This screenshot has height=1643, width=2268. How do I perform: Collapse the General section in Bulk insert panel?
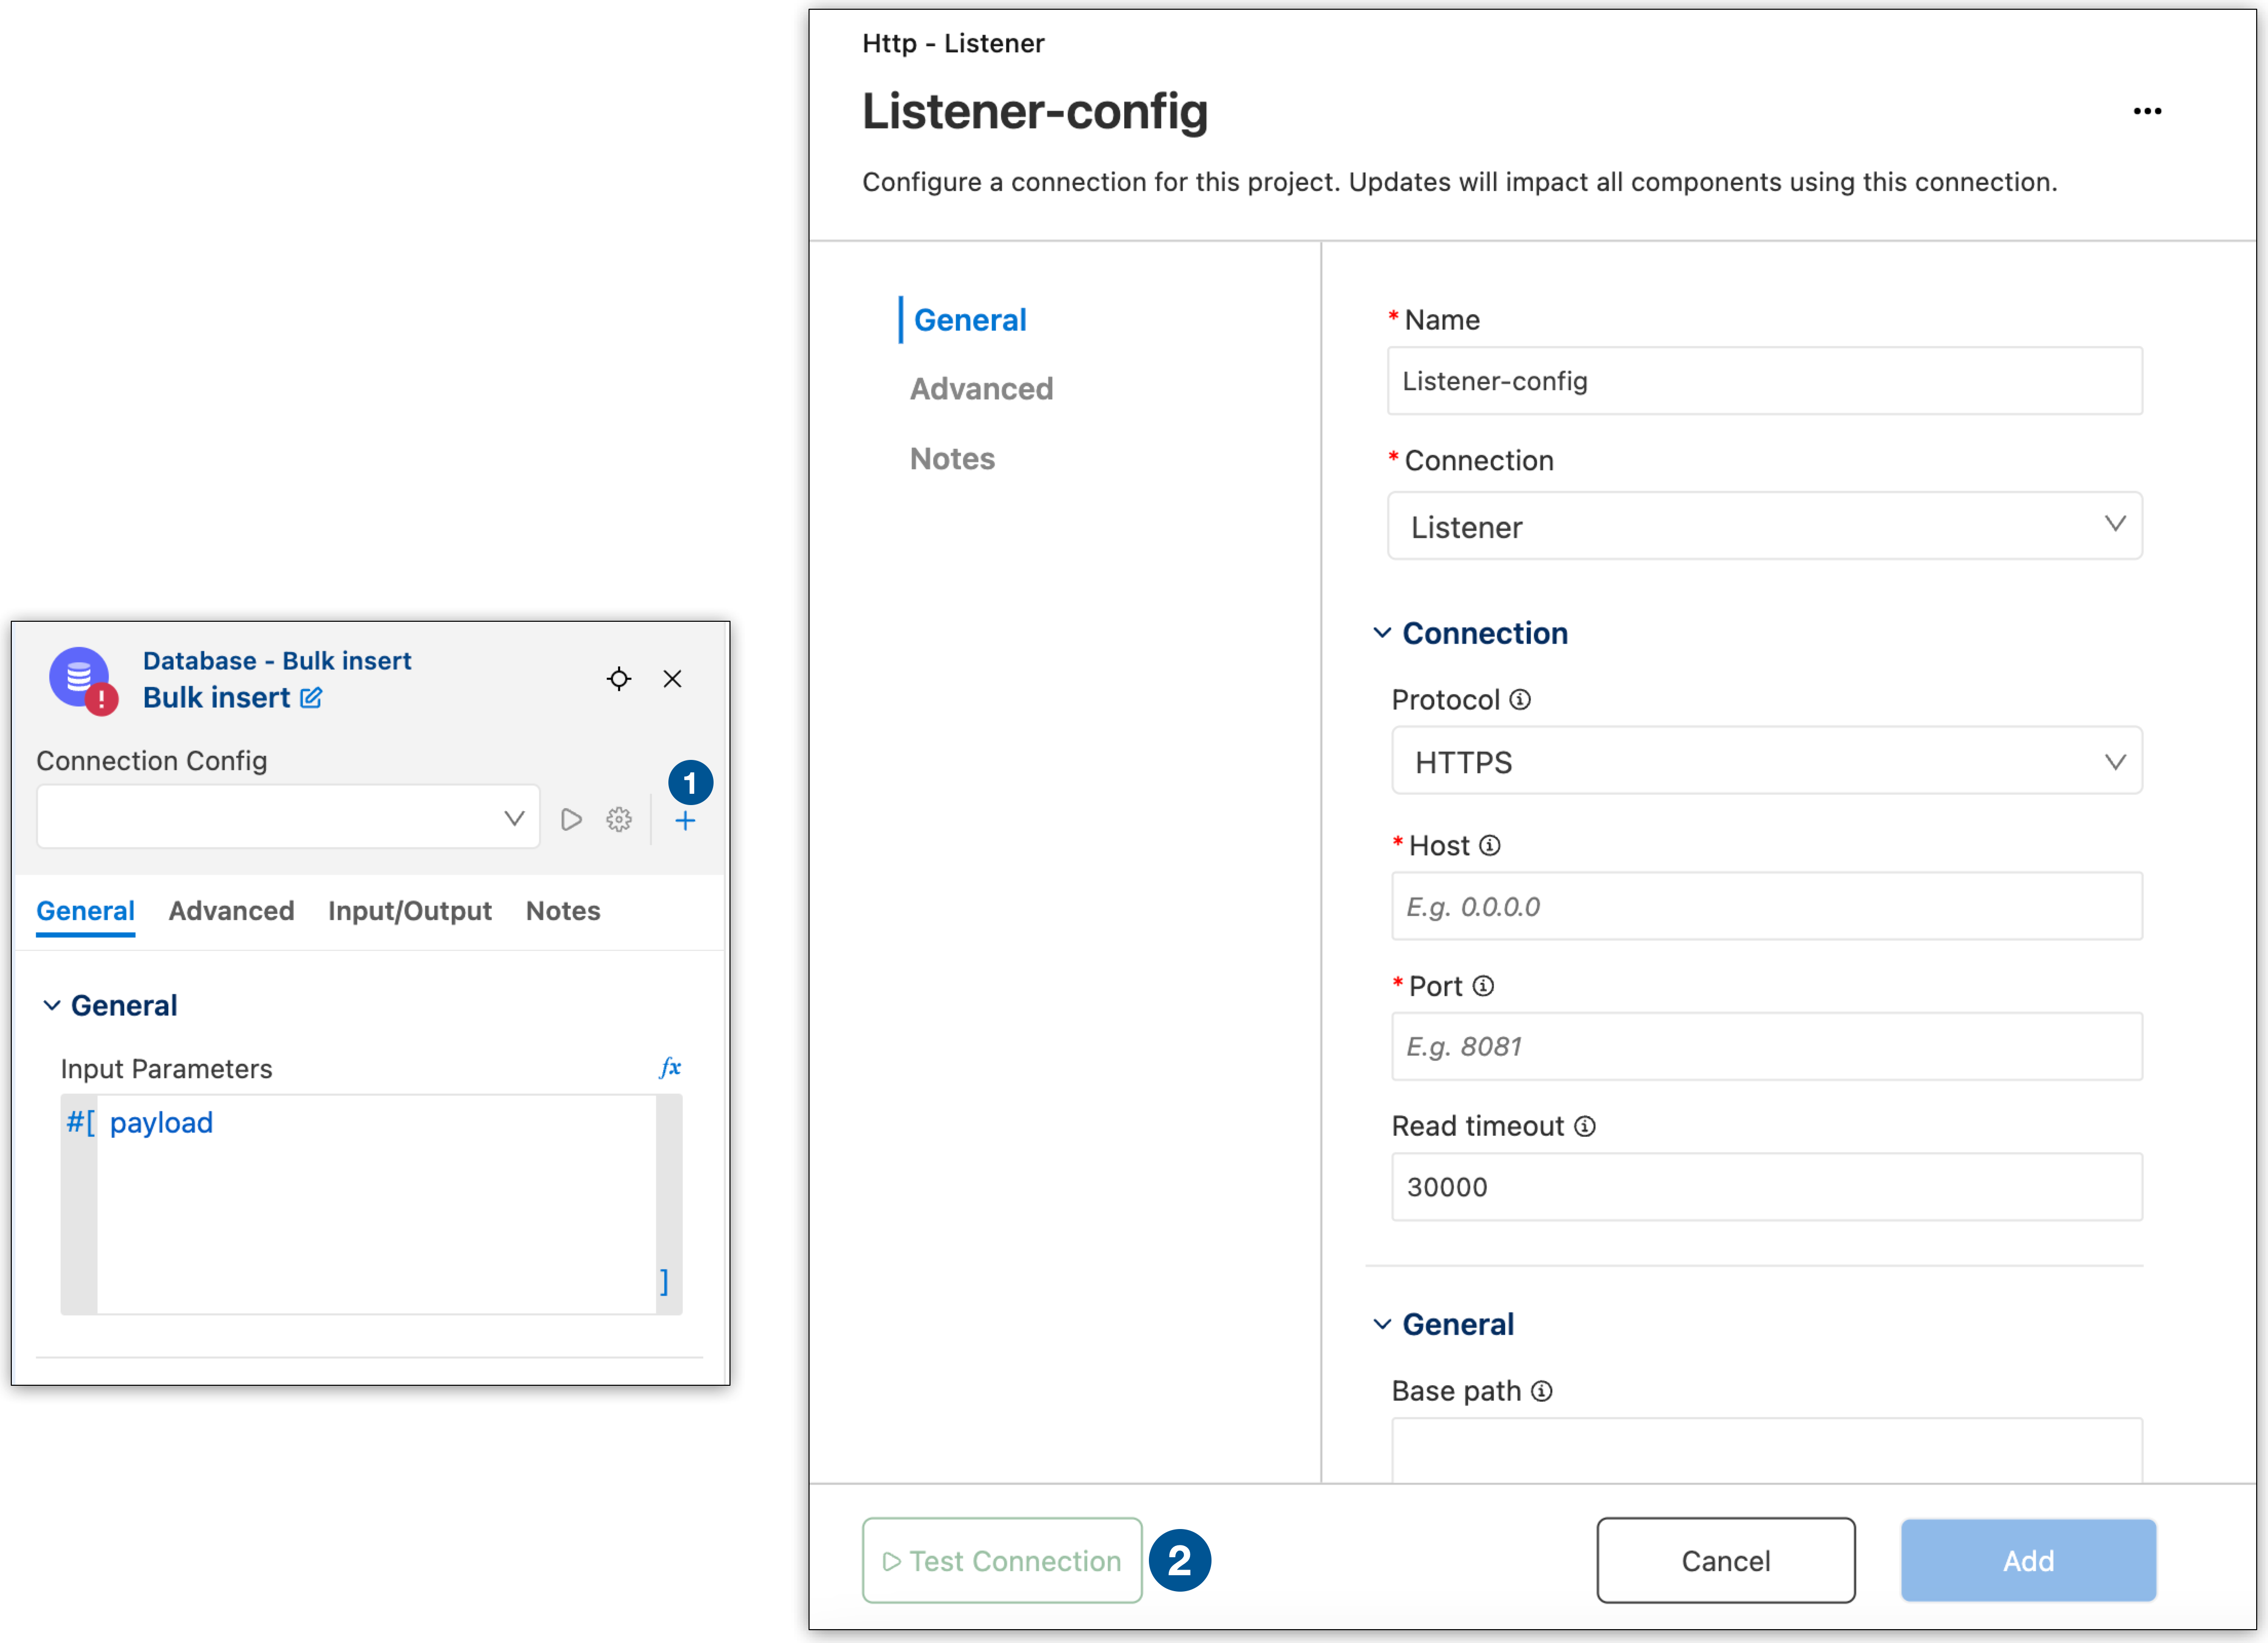[x=52, y=1005]
